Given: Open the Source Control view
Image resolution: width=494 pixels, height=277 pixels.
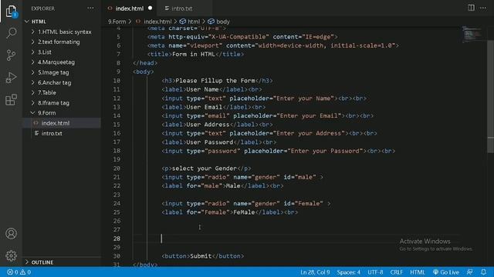Looking at the screenshot, I should (11, 55).
